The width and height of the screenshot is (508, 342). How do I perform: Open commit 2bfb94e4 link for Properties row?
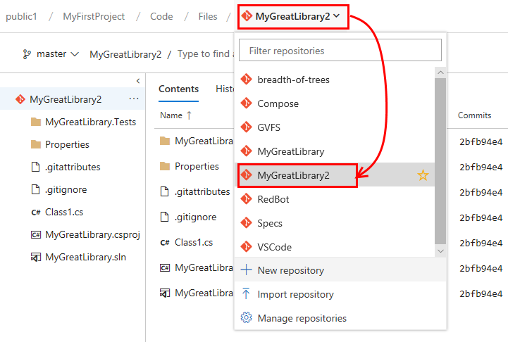coord(481,167)
